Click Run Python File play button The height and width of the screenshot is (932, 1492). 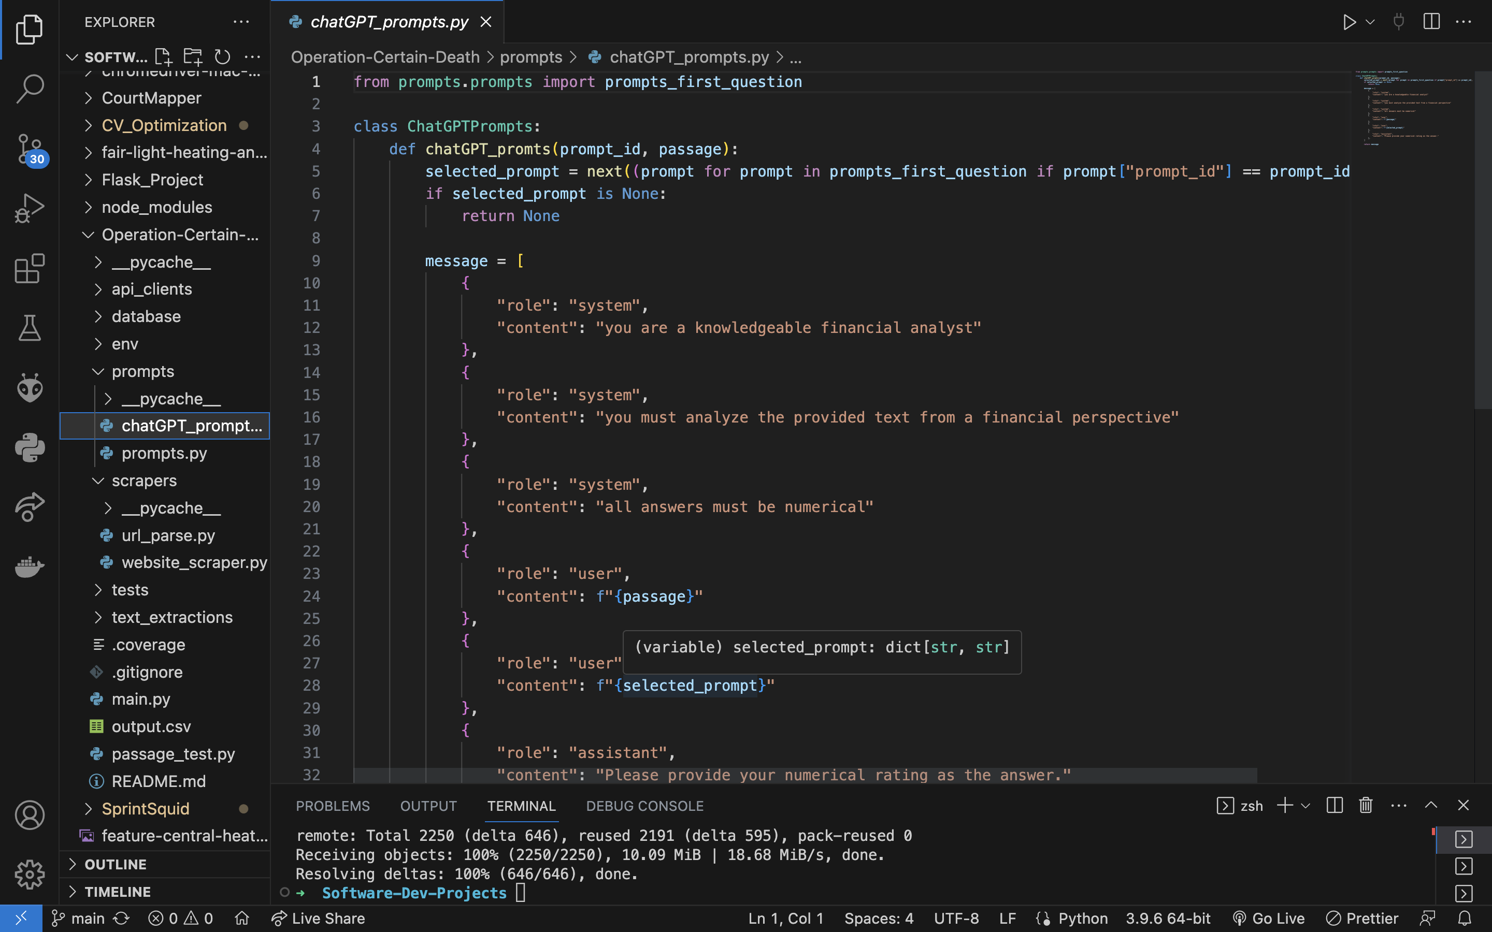[1349, 22]
